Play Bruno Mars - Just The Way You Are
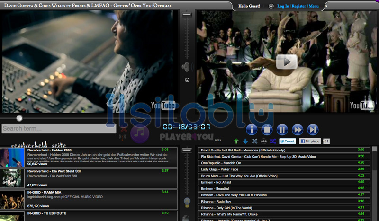The height and width of the screenshot is (221, 379). (284, 176)
